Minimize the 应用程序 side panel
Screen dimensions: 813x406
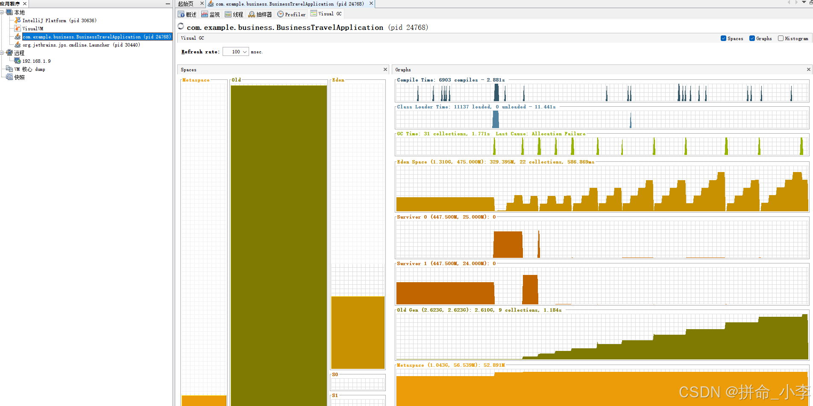pos(168,3)
